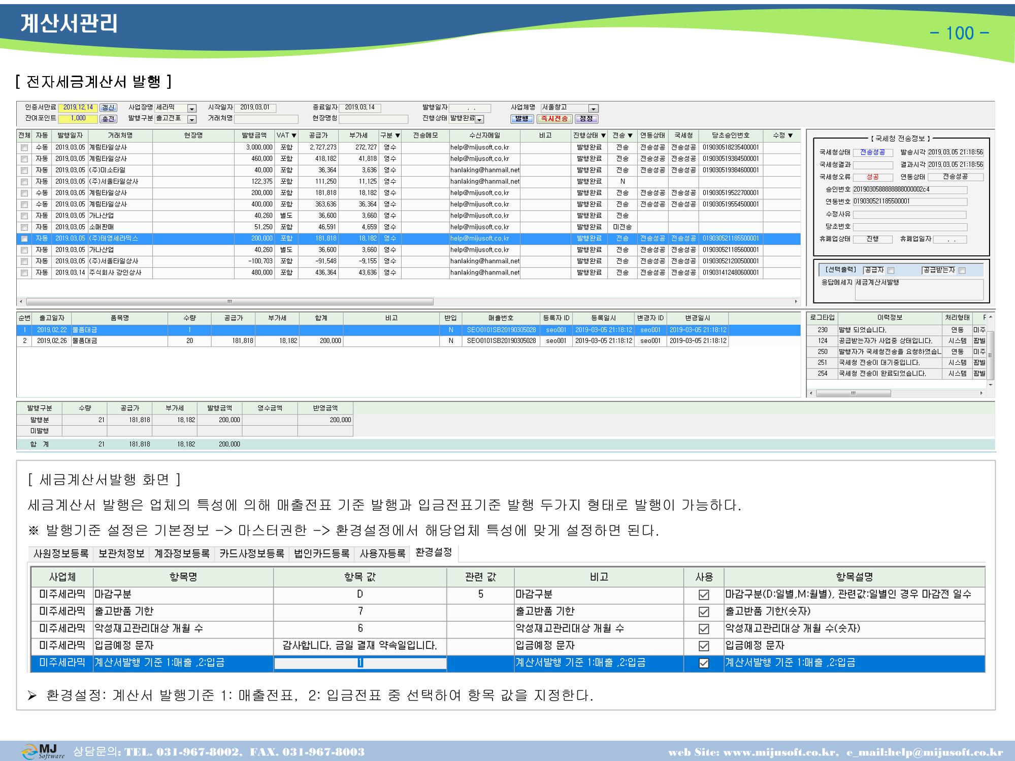Check the box for 계림타일상사 460,000 row
Screen dimensions: 1015x761
point(24,159)
